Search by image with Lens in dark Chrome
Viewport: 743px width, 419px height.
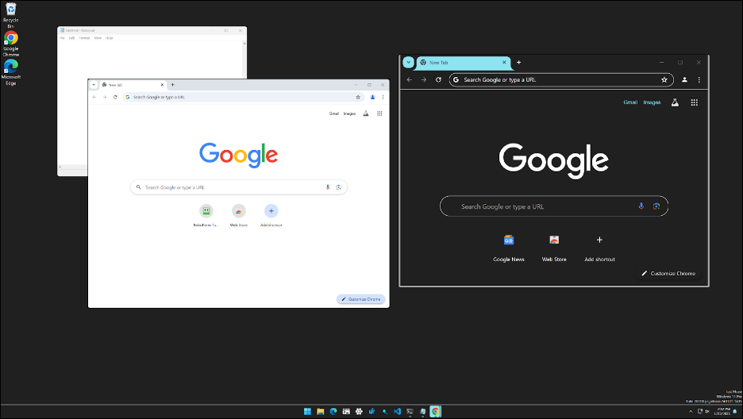coord(656,206)
